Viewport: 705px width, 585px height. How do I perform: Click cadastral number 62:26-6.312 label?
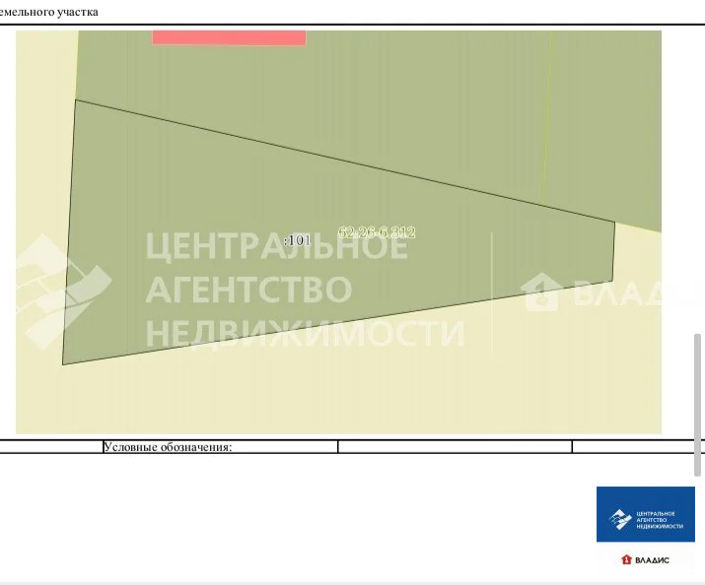click(x=377, y=232)
